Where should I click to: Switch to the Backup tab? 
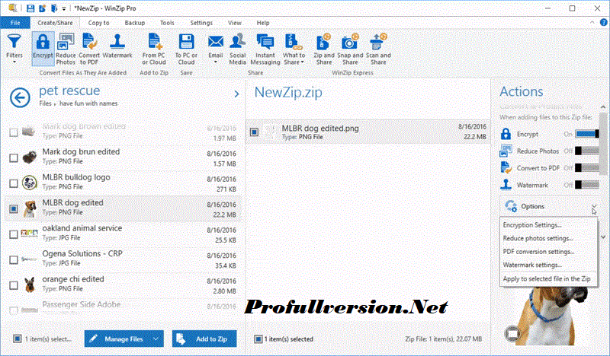pyautogui.click(x=135, y=23)
